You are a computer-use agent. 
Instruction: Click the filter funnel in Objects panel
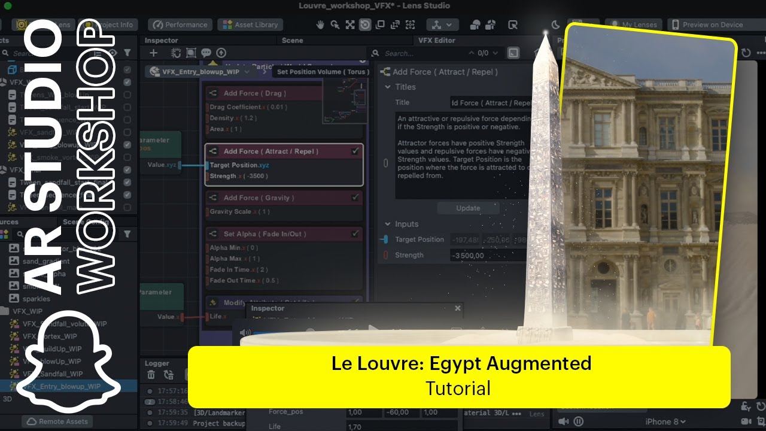point(127,53)
